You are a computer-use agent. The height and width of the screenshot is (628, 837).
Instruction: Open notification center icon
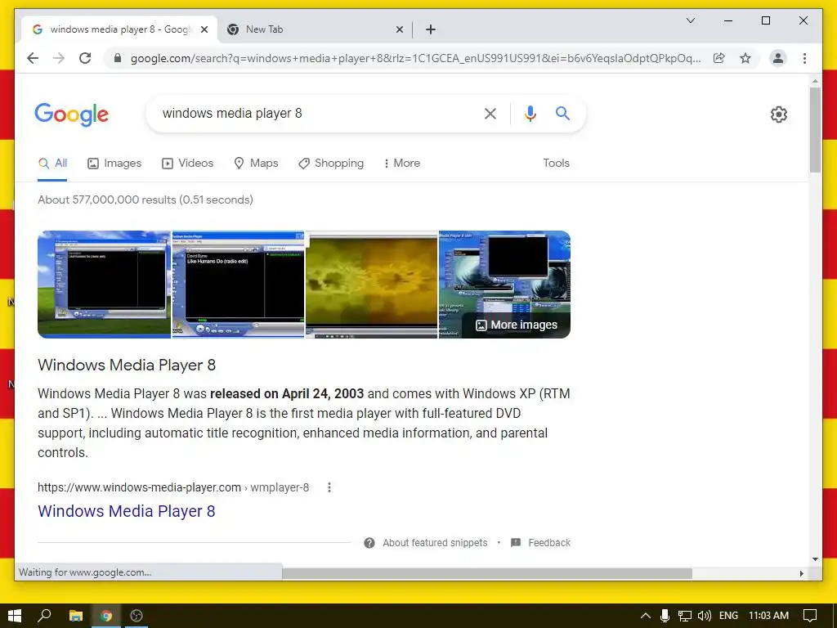pyautogui.click(x=810, y=616)
